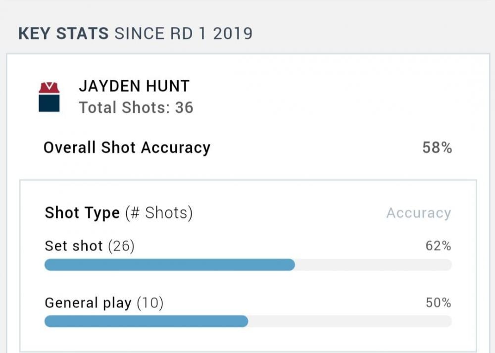Click the navy lower half of the guernsey
The image size is (495, 353).
point(49,103)
